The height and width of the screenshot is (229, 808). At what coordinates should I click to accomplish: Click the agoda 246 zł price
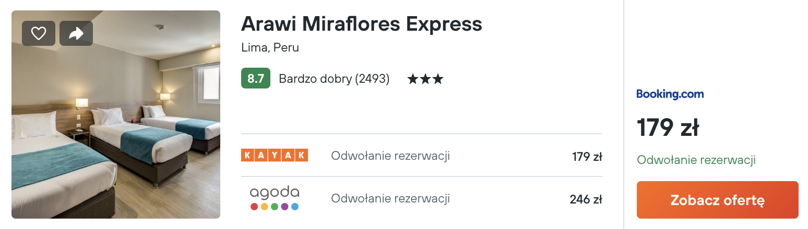tap(586, 199)
